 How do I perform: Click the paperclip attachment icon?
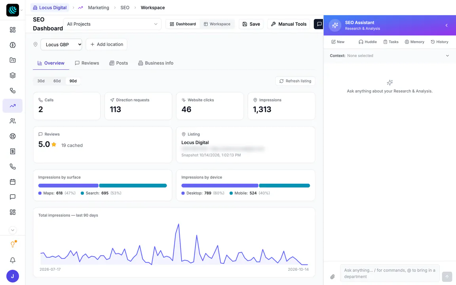[332, 277]
